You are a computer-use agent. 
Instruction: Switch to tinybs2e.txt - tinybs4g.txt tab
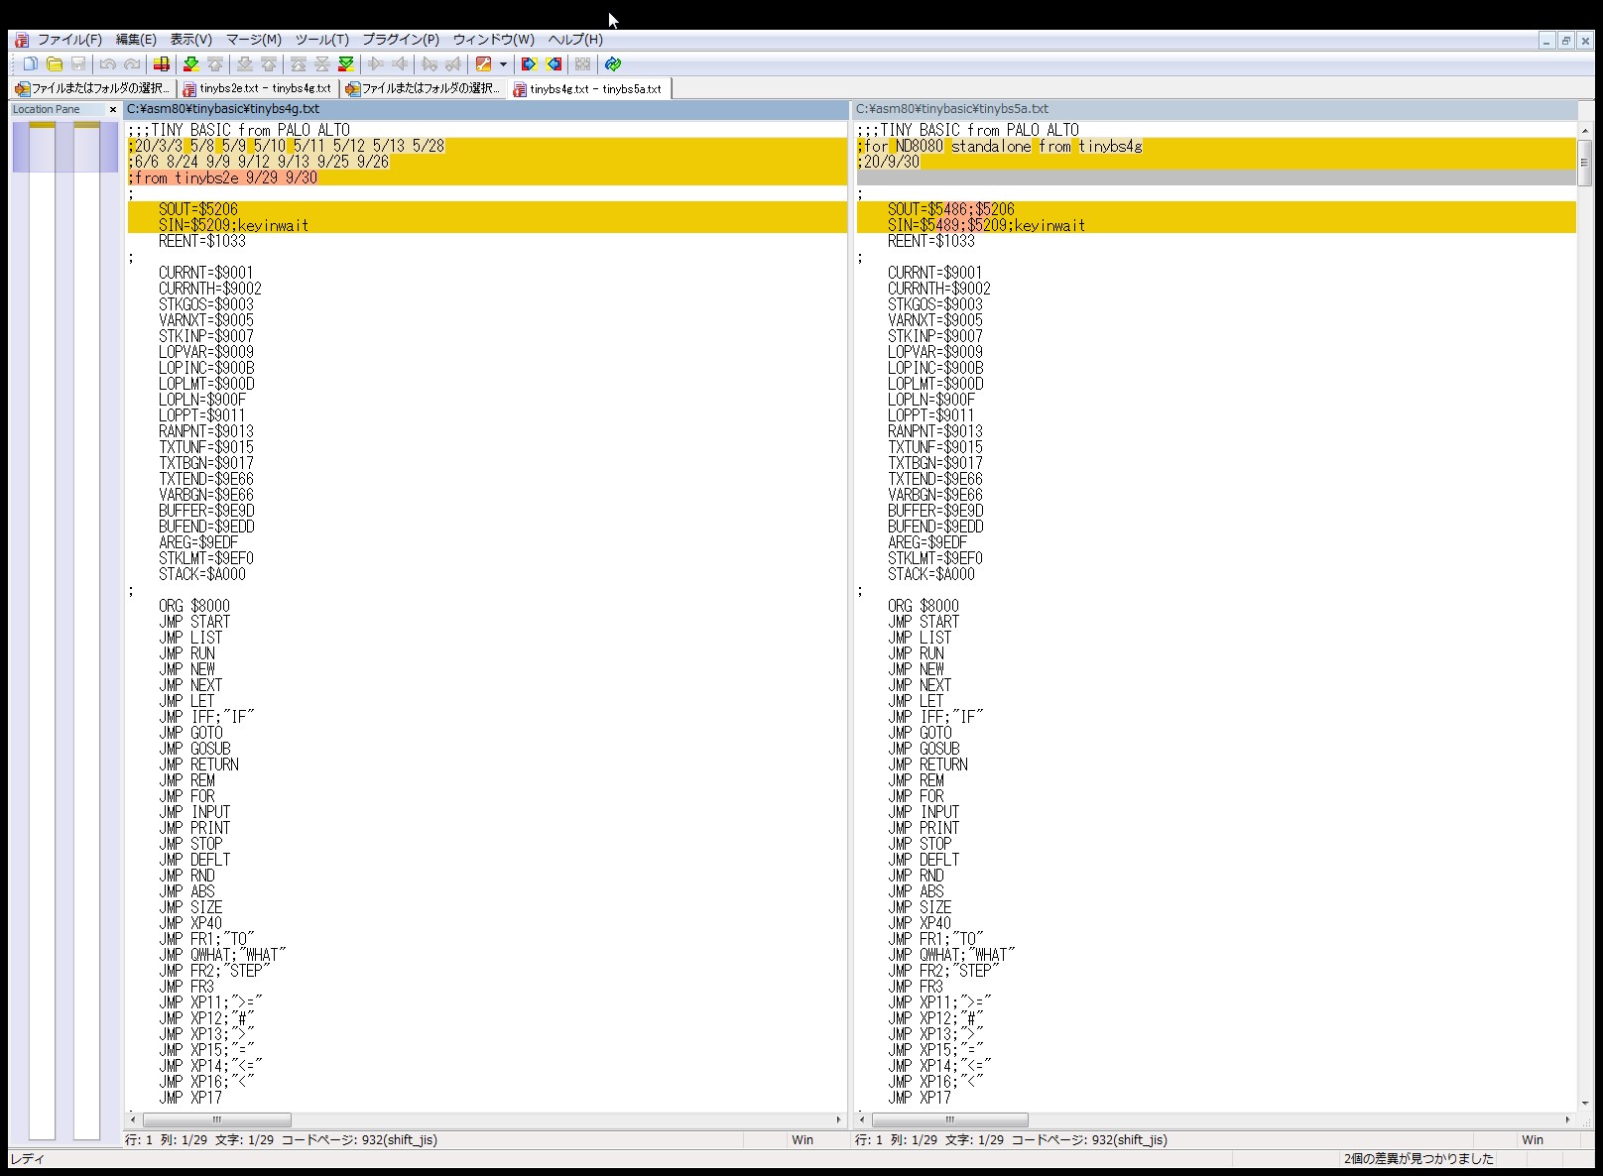coord(258,88)
